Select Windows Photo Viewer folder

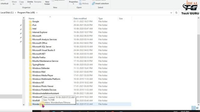point(43,86)
